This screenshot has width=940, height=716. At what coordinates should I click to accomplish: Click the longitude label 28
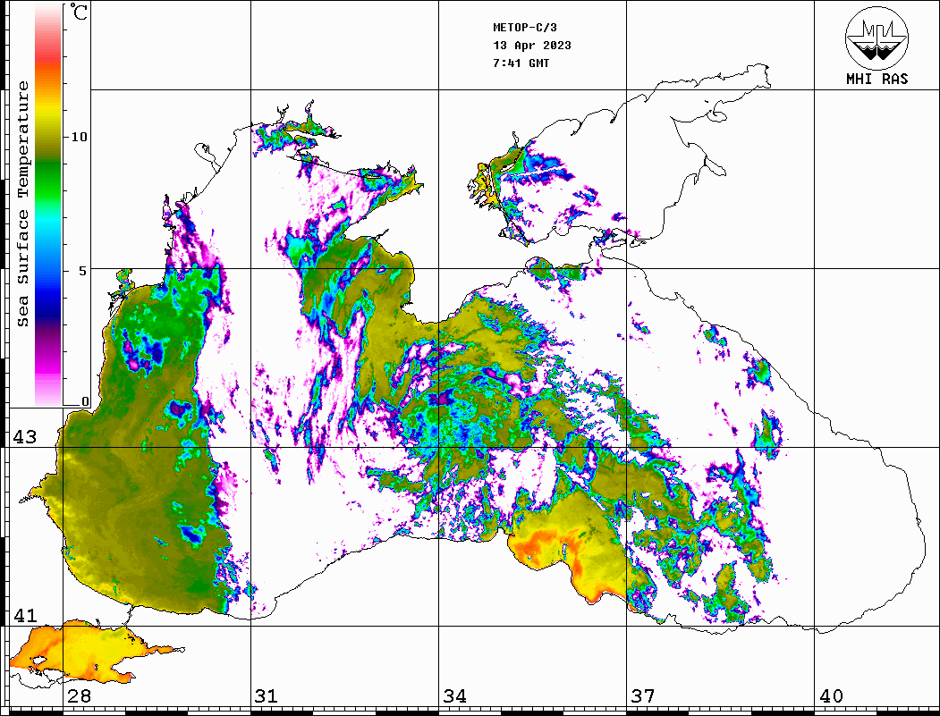79,695
